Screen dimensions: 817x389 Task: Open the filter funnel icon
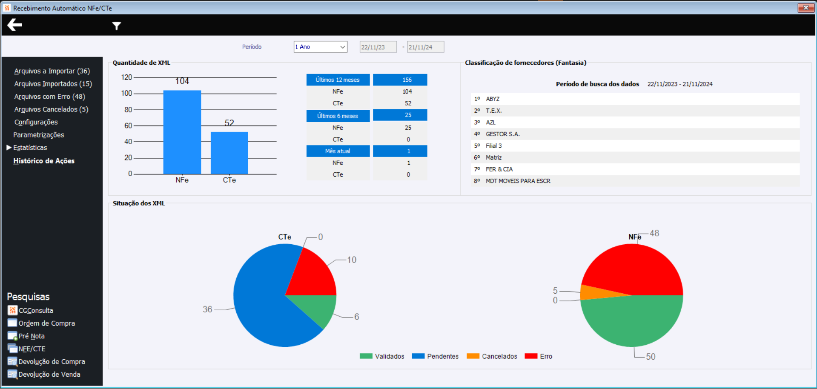pos(116,26)
